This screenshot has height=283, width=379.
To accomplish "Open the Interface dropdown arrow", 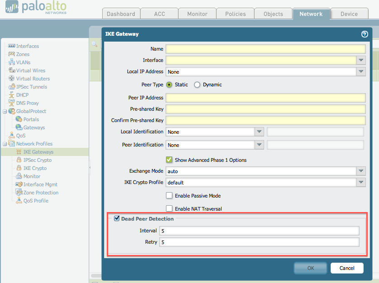I will pos(361,60).
